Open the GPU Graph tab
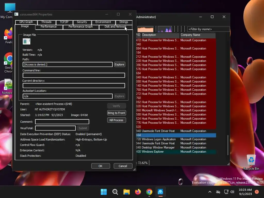This screenshot has width=264, height=198. pos(26,22)
